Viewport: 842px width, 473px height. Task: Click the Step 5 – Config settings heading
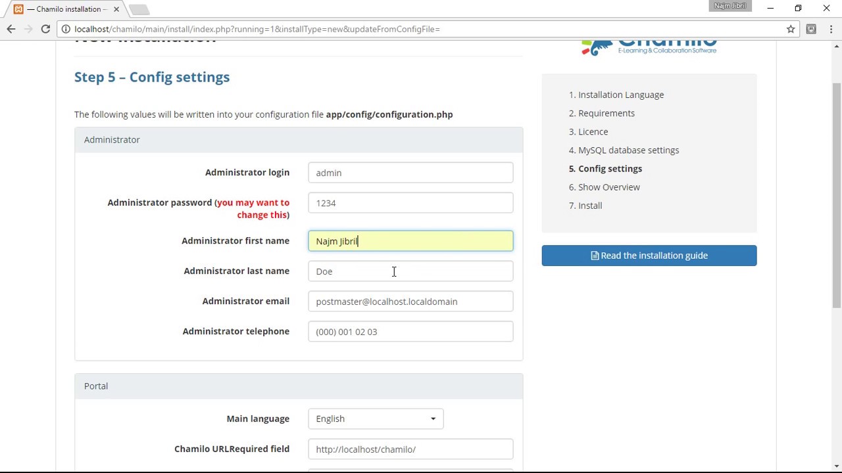click(152, 77)
